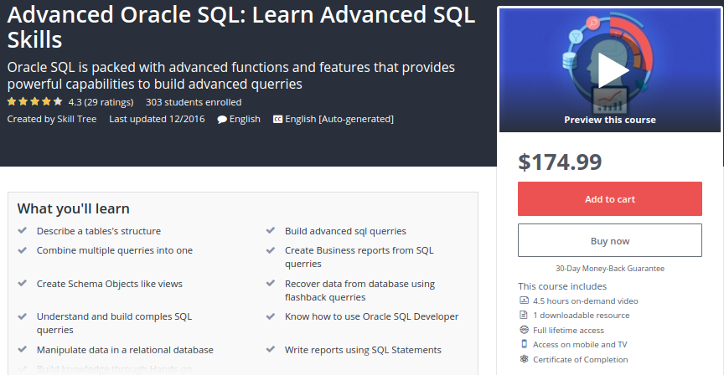Click the mobile access phone icon
The height and width of the screenshot is (375, 724).
tap(524, 344)
